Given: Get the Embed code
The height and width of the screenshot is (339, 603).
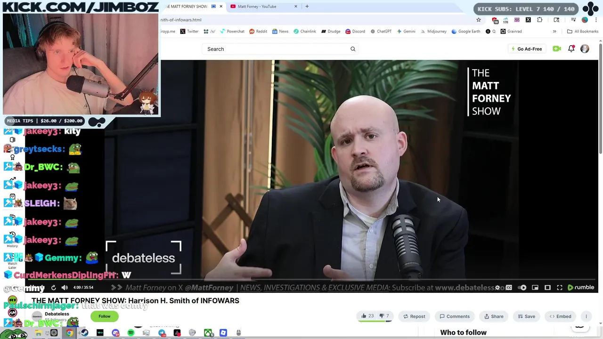Looking at the screenshot, I should point(560,316).
